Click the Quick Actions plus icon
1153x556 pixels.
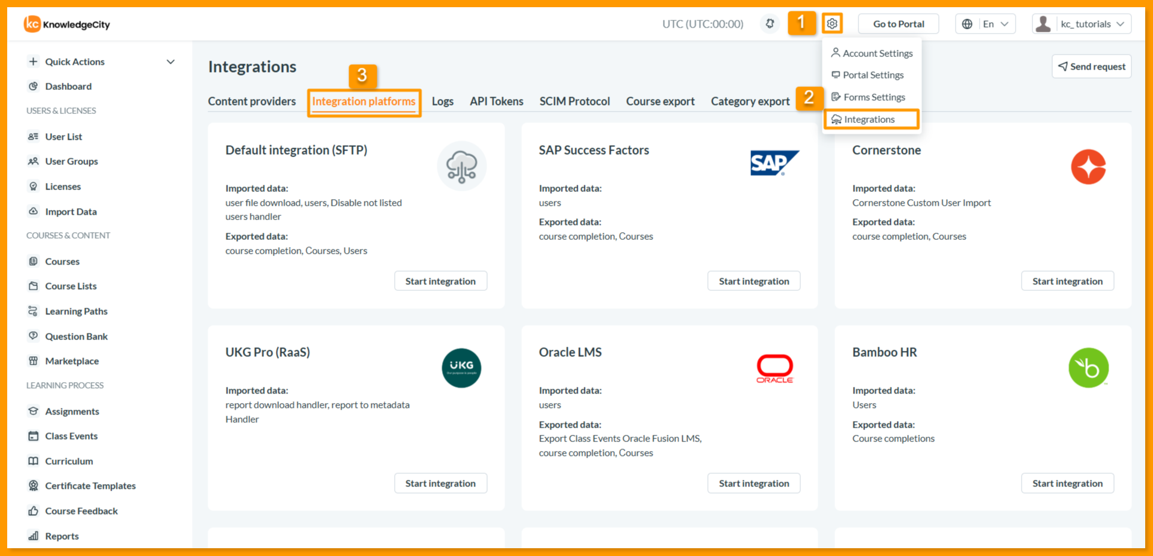coord(33,62)
